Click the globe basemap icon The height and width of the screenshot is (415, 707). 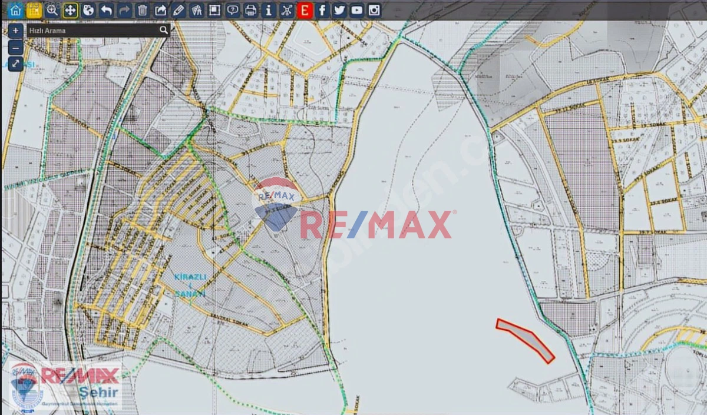(88, 10)
